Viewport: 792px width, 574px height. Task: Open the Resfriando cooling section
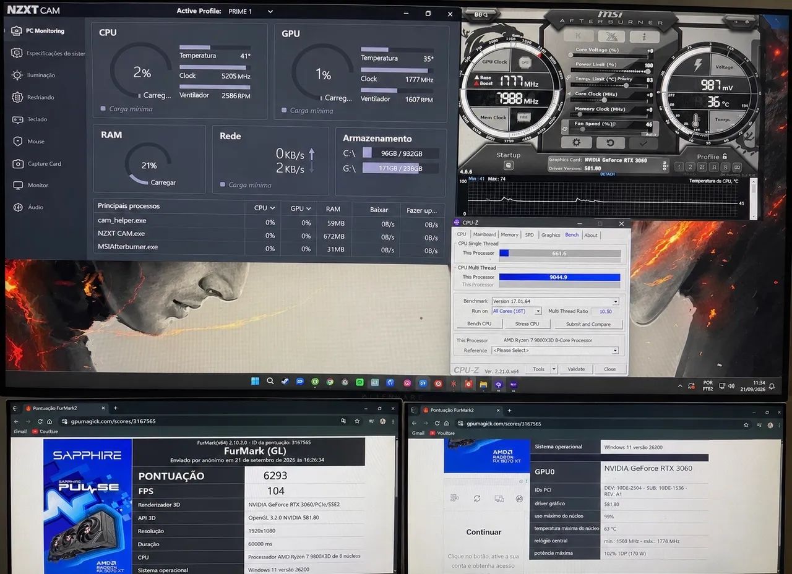pos(33,97)
